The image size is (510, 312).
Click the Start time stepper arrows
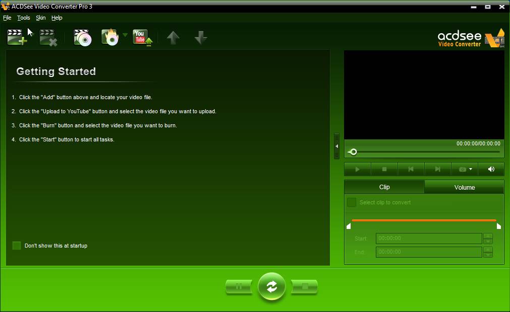tap(488, 239)
